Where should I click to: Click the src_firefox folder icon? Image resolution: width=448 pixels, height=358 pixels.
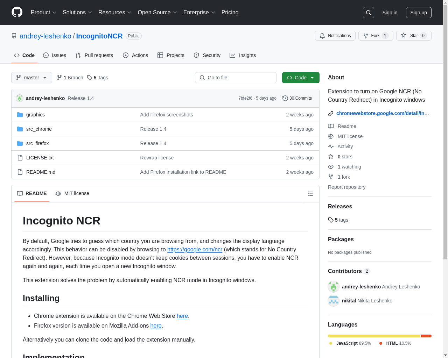coord(20,143)
